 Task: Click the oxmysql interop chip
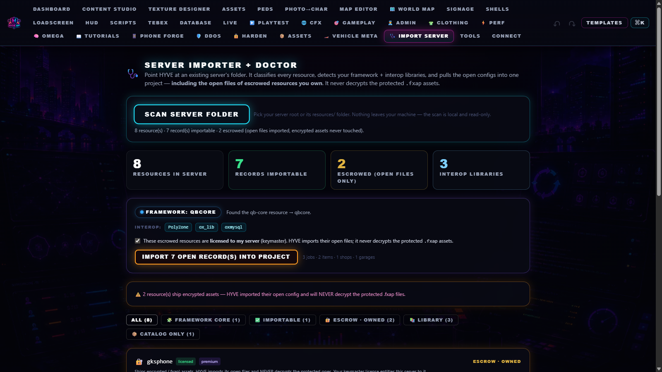coord(233,227)
